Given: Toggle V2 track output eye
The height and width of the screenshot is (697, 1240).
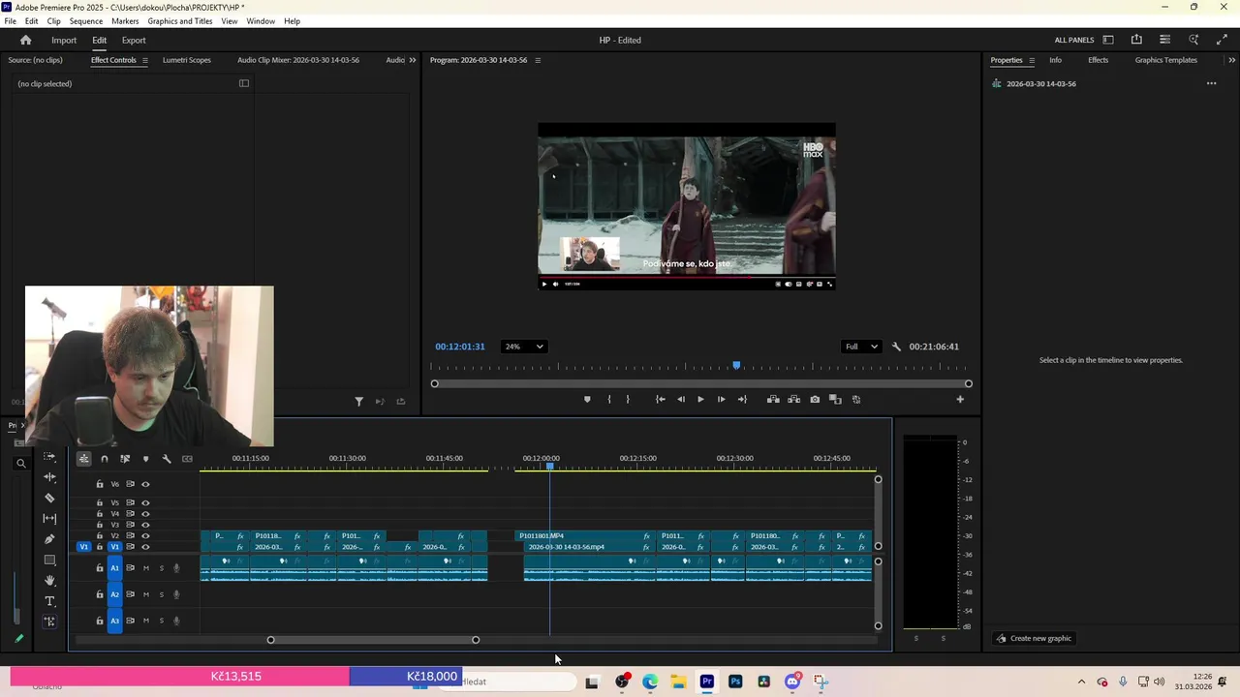Looking at the screenshot, I should [145, 535].
